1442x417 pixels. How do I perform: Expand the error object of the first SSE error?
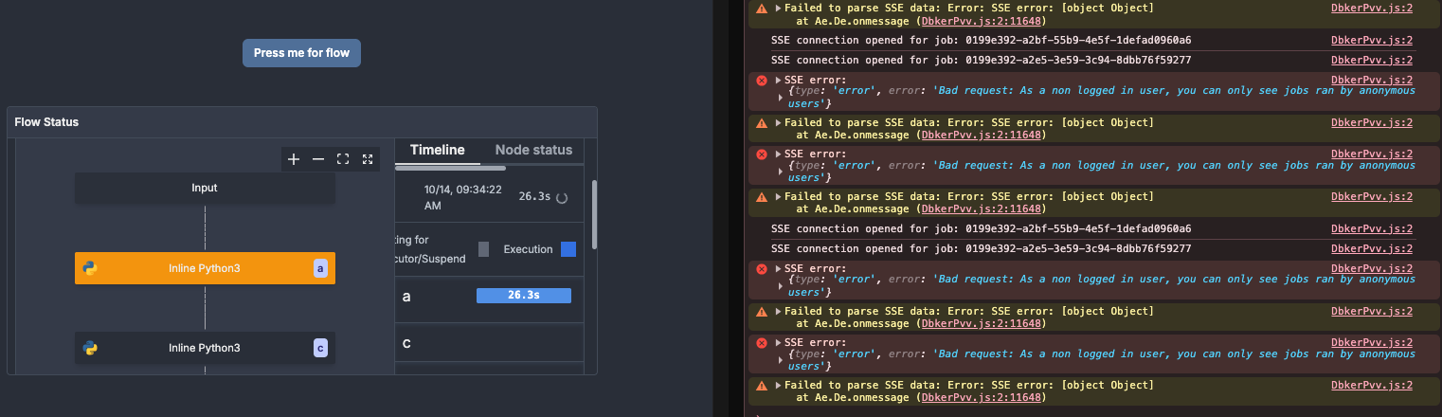(782, 97)
